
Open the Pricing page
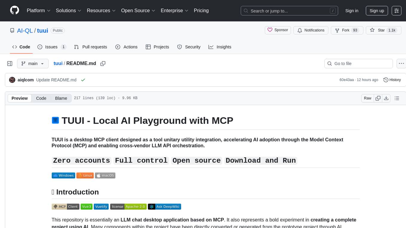(201, 10)
